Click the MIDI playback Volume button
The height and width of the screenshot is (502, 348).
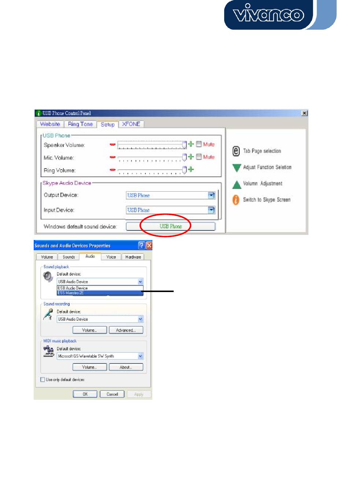coord(90,367)
